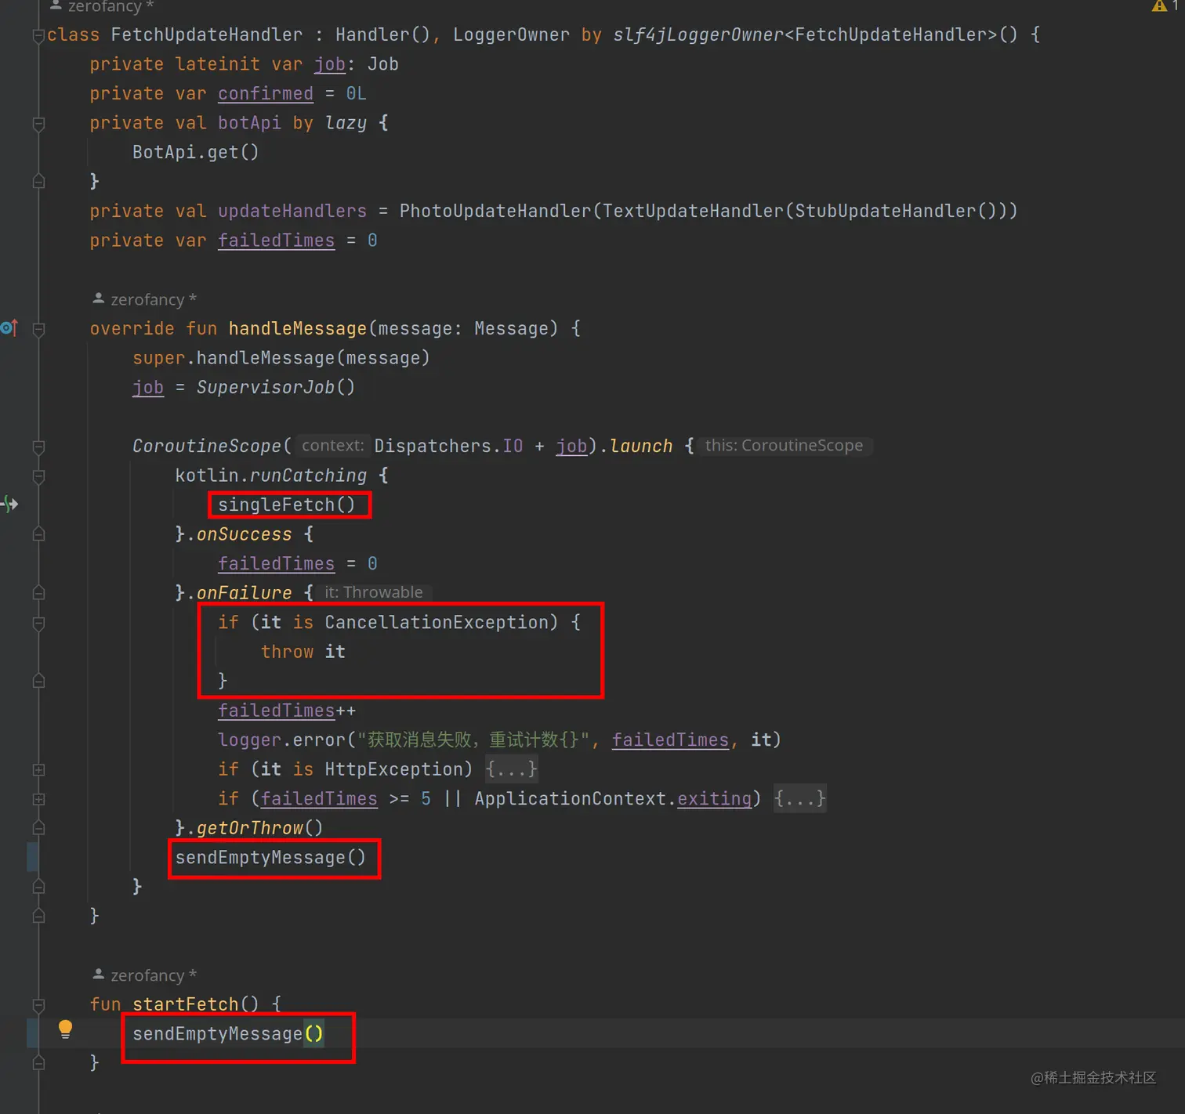Open the yellow lightbulb intention actions
This screenshot has width=1185, height=1114.
pos(66,1029)
